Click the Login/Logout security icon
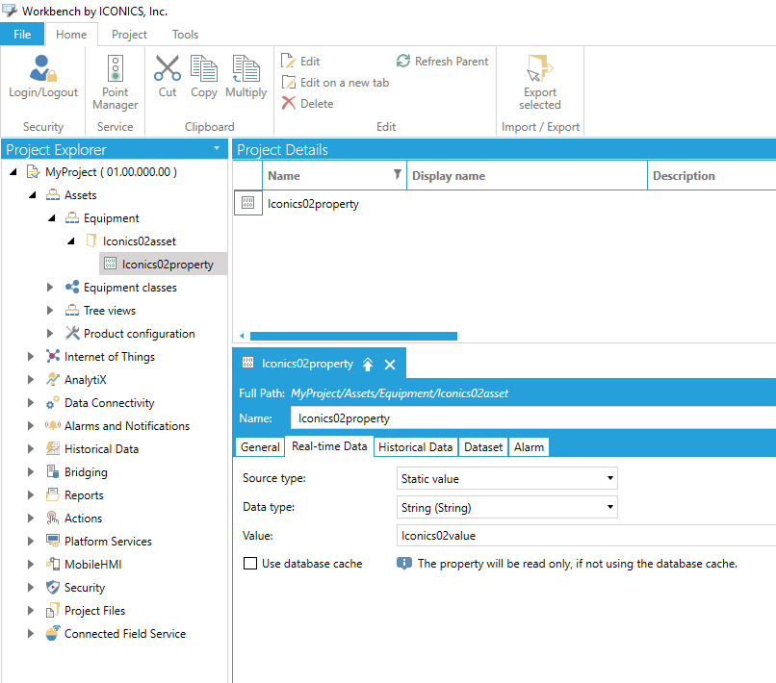 click(x=43, y=68)
